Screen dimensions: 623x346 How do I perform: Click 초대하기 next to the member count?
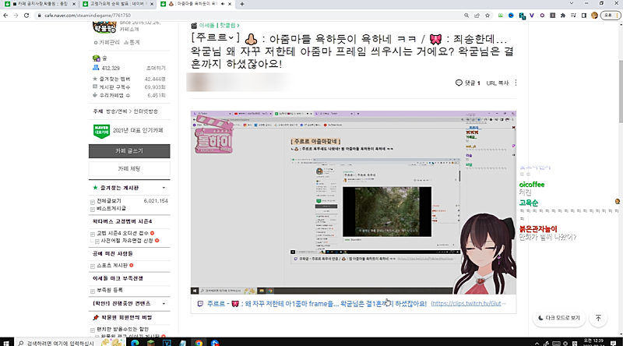tap(156, 68)
